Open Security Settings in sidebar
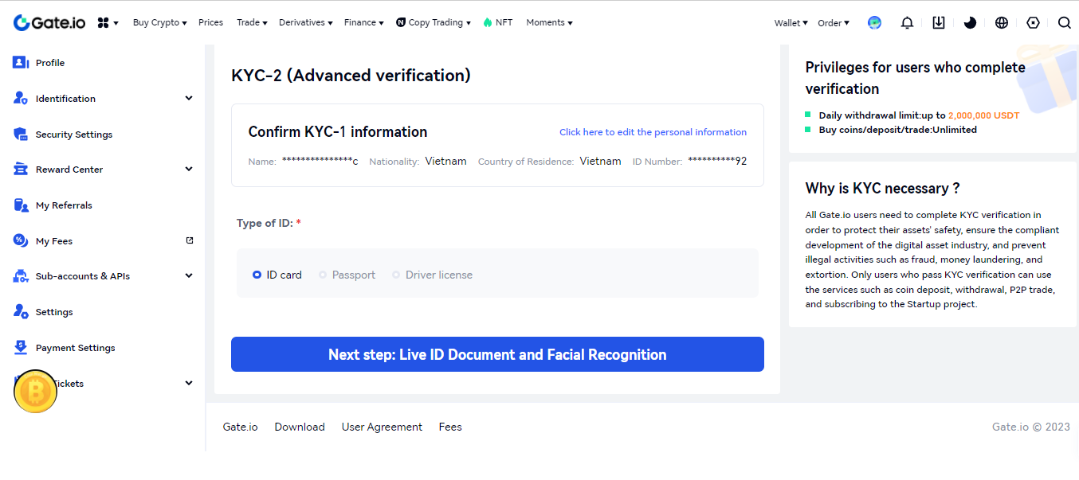Viewport: 1079px width, 480px height. (74, 135)
